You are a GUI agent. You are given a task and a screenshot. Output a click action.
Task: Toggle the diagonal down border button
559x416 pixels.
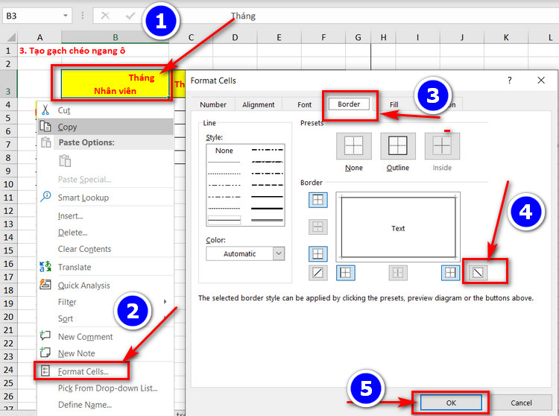pyautogui.click(x=478, y=273)
